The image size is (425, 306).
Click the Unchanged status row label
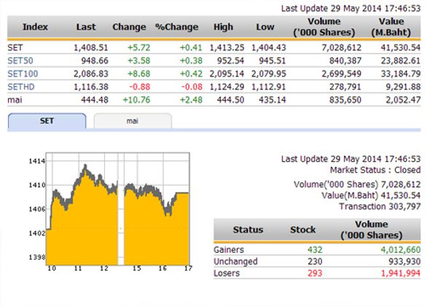235,262
